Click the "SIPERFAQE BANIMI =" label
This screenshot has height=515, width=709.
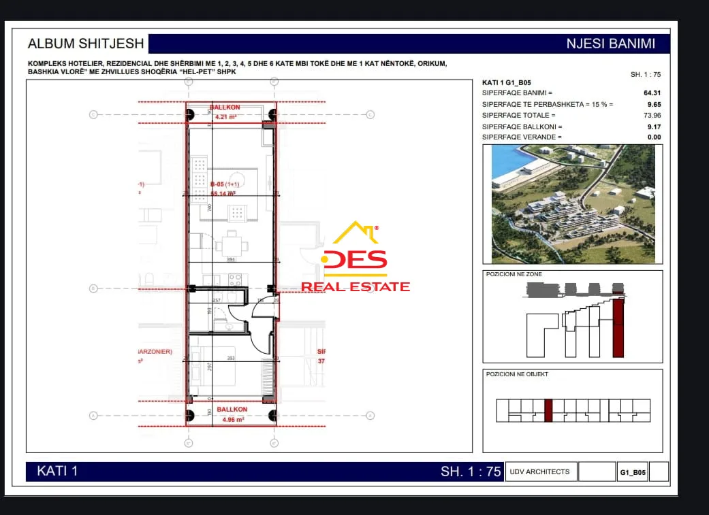pyautogui.click(x=518, y=93)
